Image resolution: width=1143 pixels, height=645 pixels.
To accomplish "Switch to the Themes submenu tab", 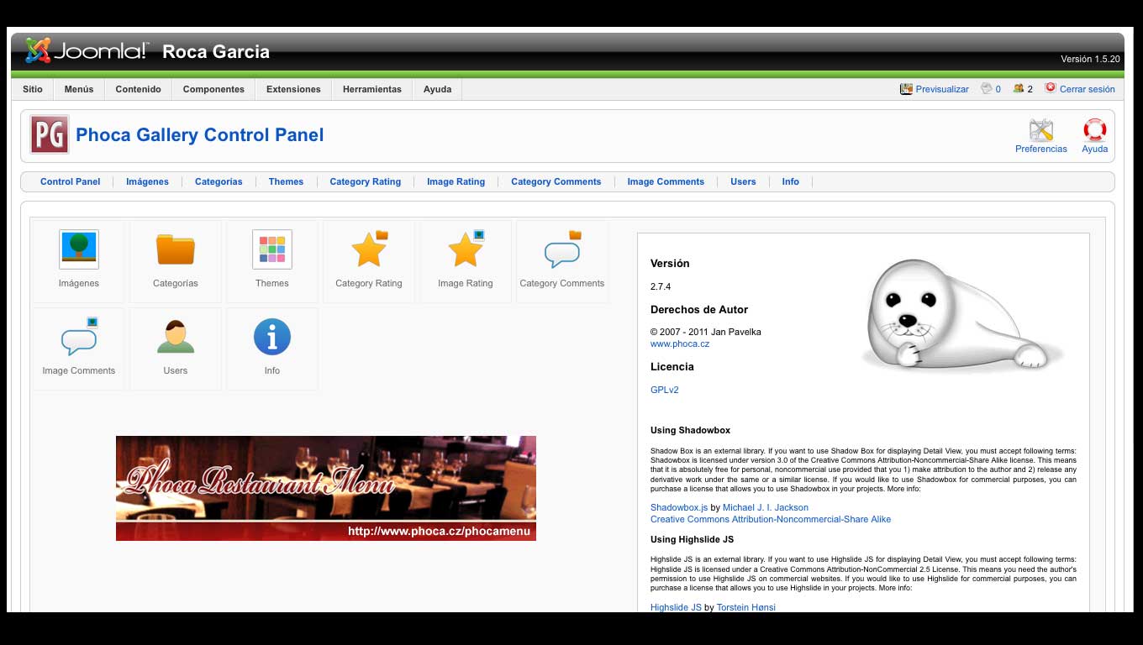I will tap(286, 181).
